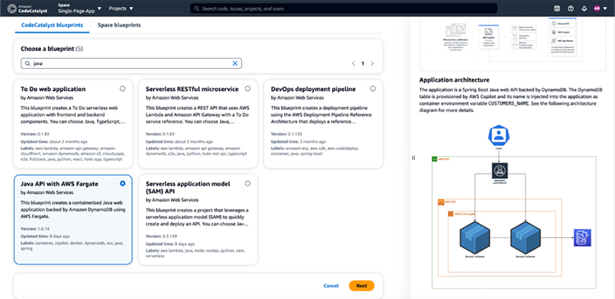
Task: Open the notifications bell
Action: (584, 9)
